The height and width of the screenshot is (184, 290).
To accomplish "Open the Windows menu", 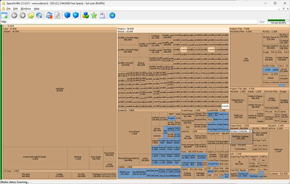I will 26,8.
